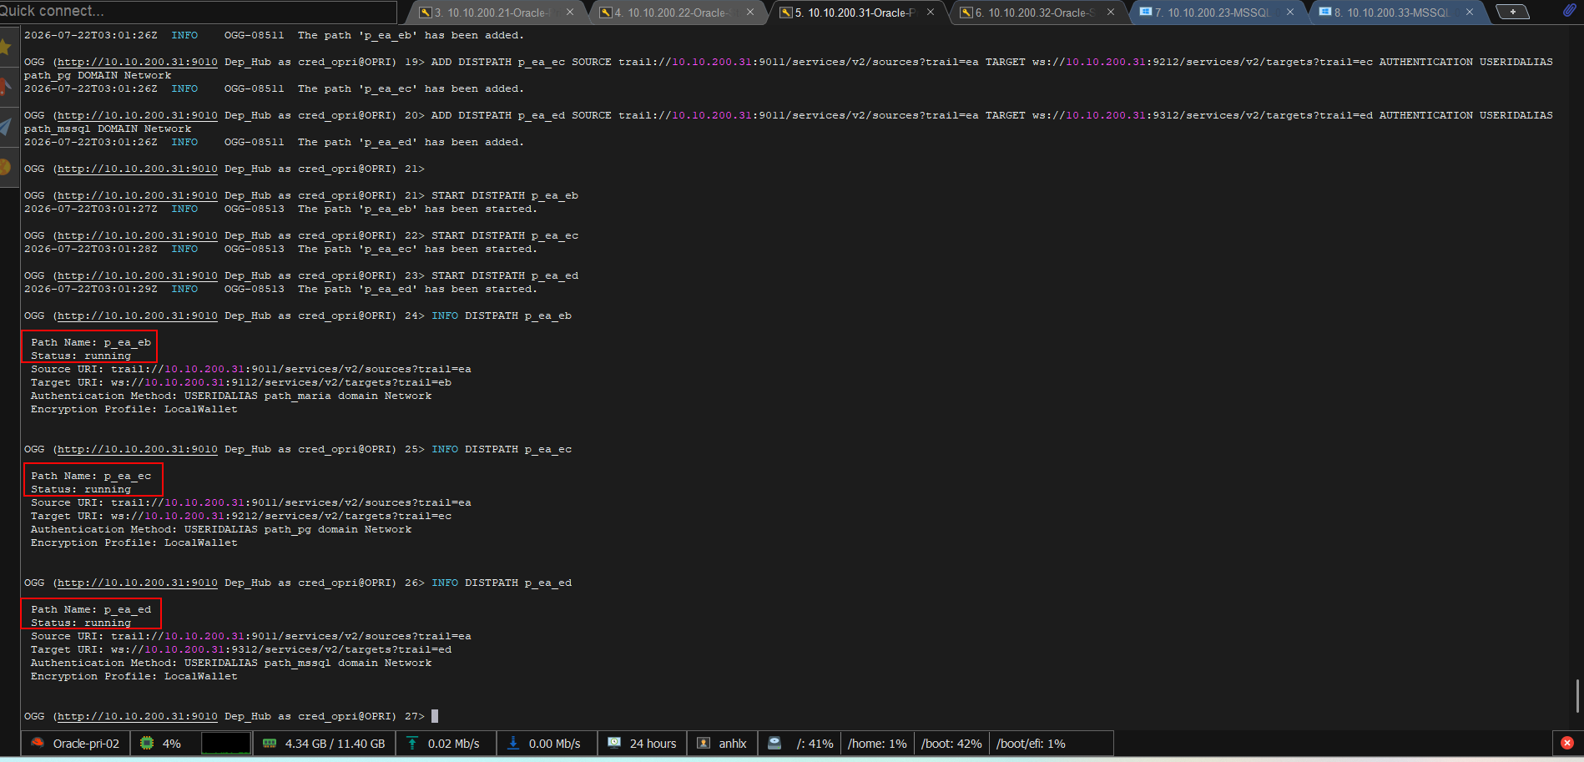
Task: Click the red close monitoring bar icon
Action: pyautogui.click(x=1567, y=743)
